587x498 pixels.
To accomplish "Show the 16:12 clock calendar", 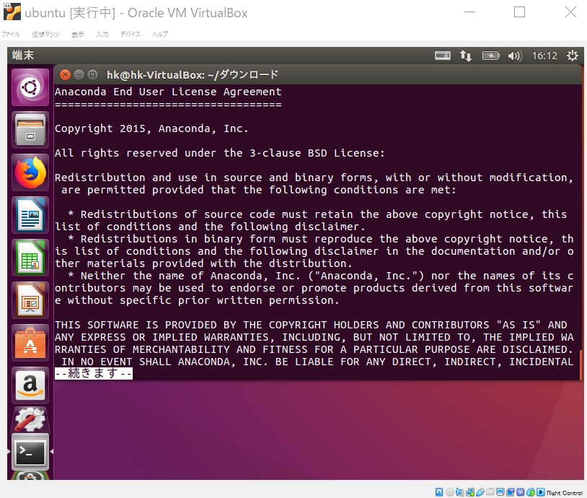I will coord(544,56).
